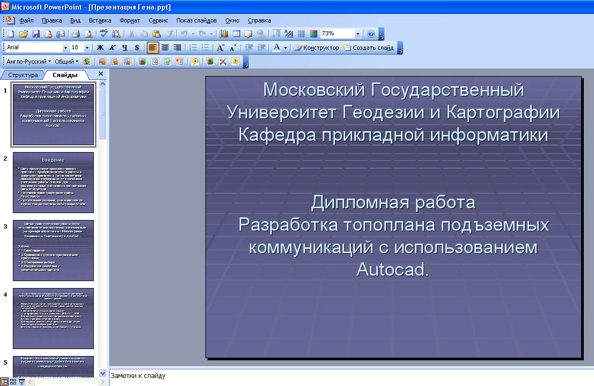Click the Print printer icon

point(76,34)
